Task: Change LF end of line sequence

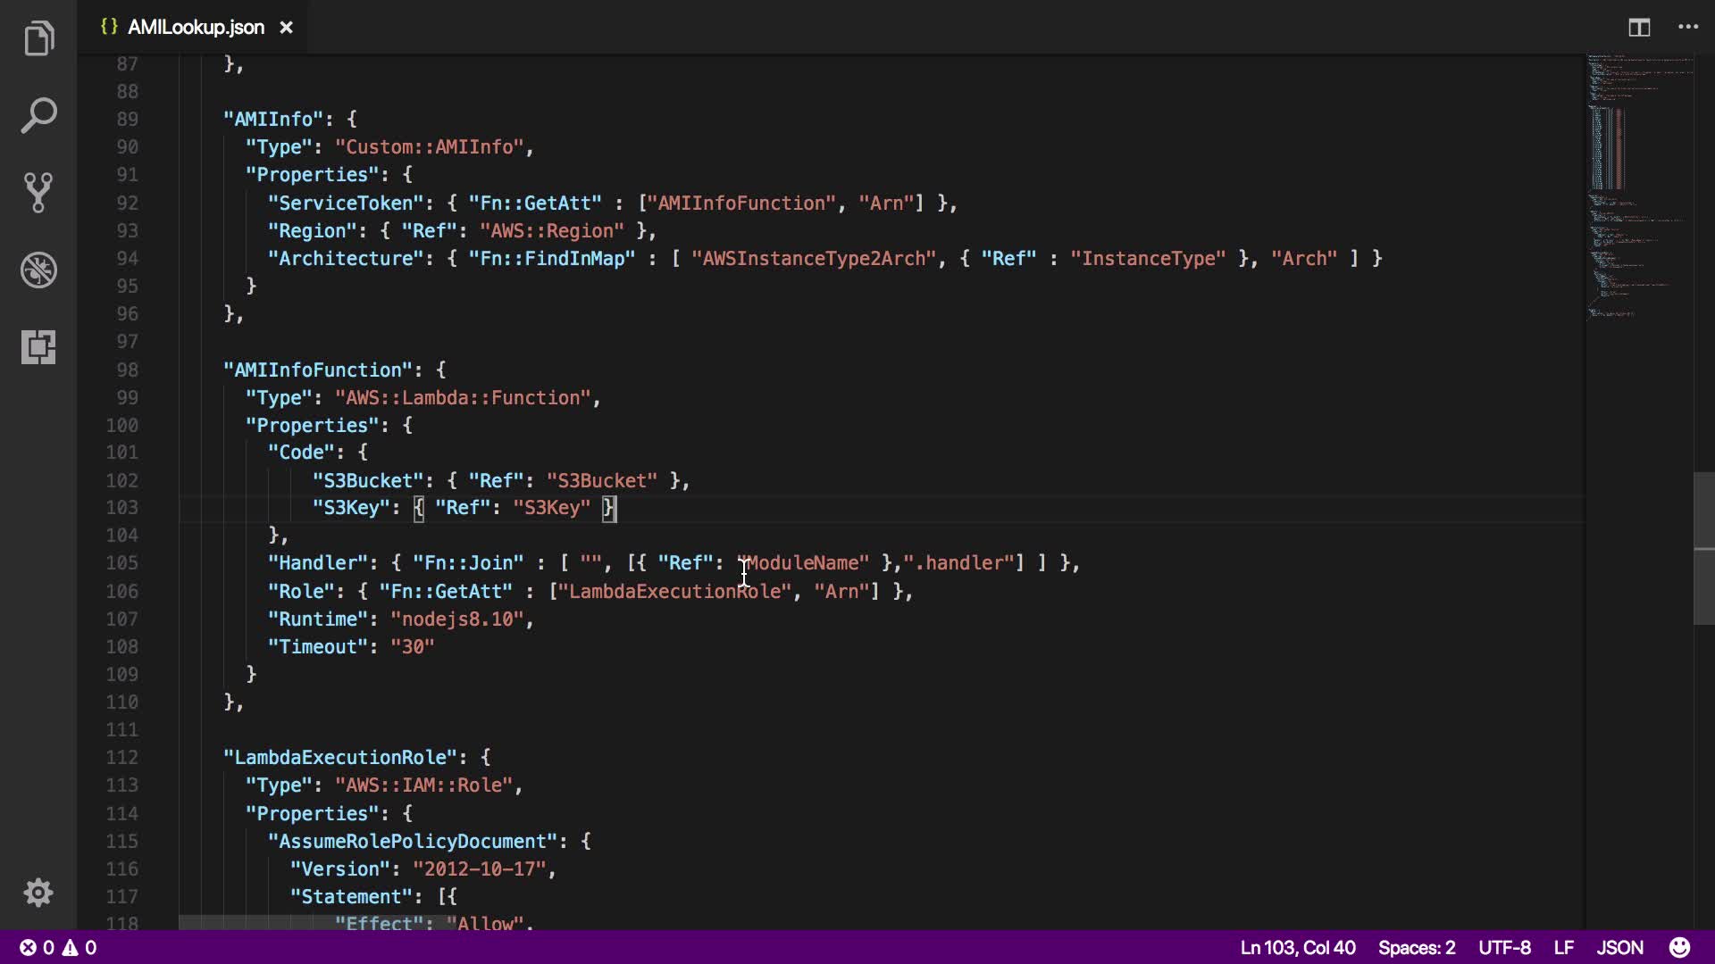Action: pos(1563,947)
